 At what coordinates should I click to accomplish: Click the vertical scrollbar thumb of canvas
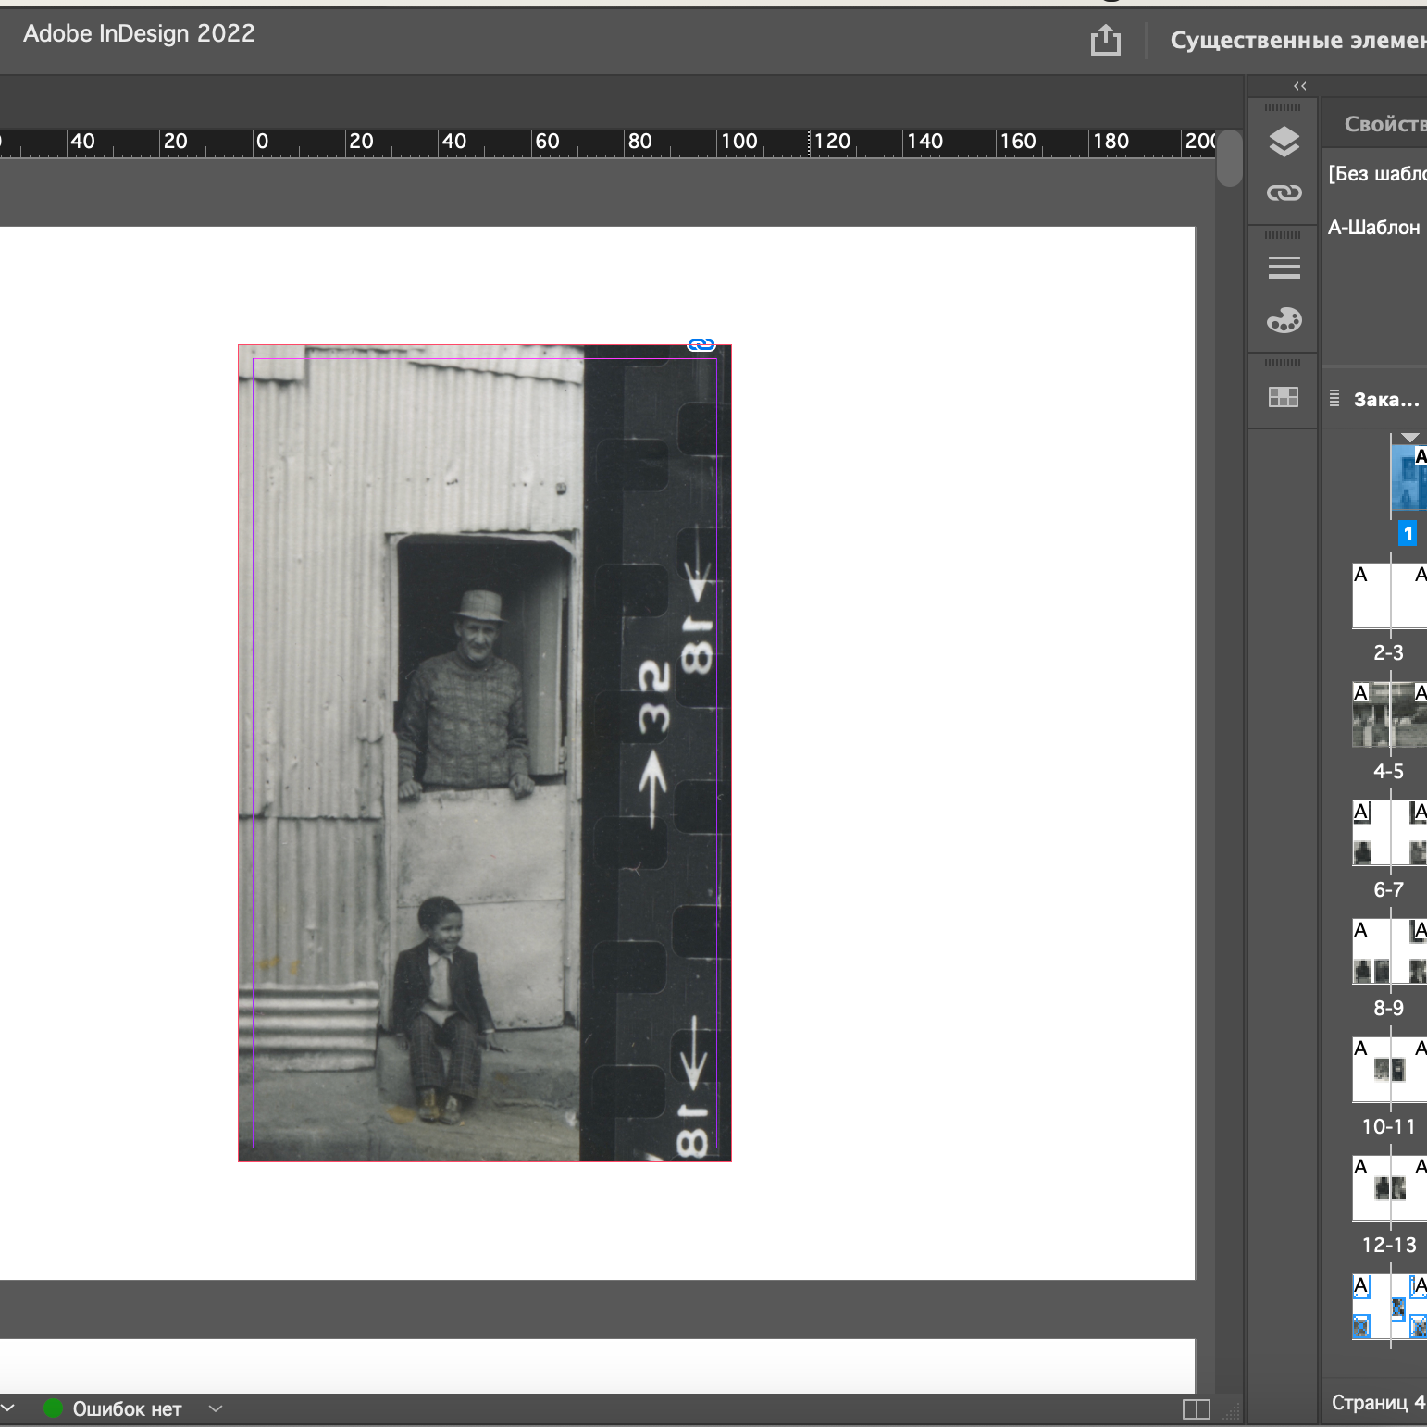point(1229,158)
